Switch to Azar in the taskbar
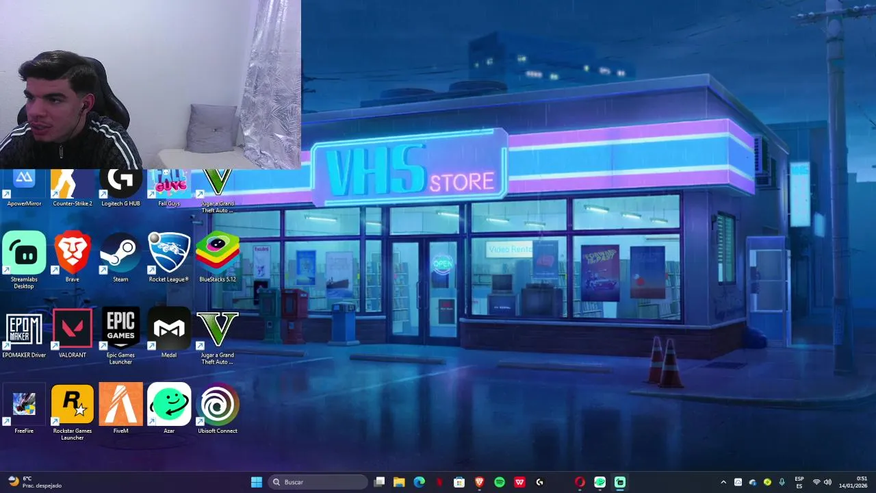876x493 pixels. pos(600,482)
